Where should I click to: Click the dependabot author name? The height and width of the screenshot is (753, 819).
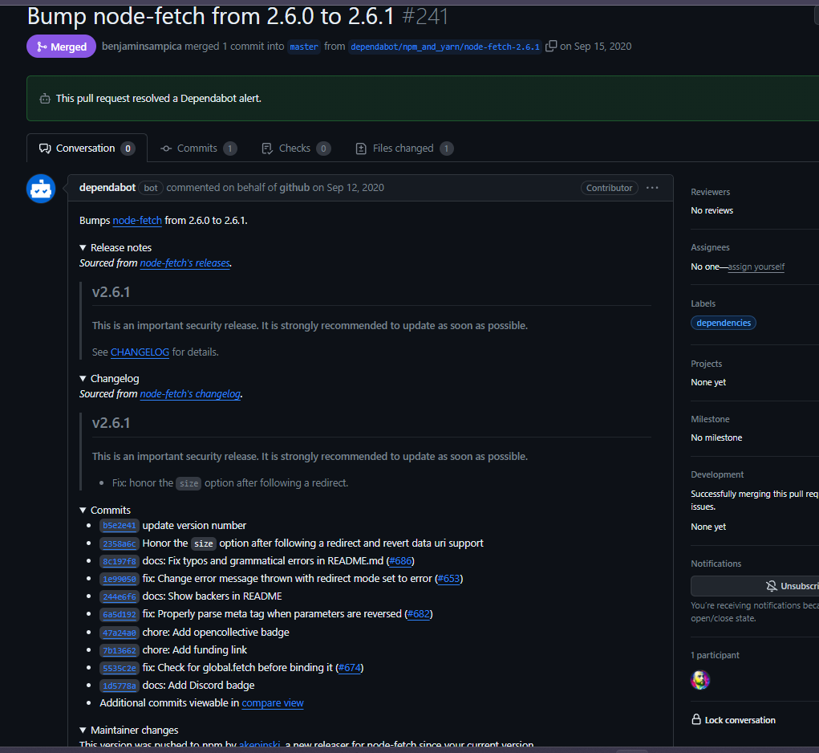107,188
